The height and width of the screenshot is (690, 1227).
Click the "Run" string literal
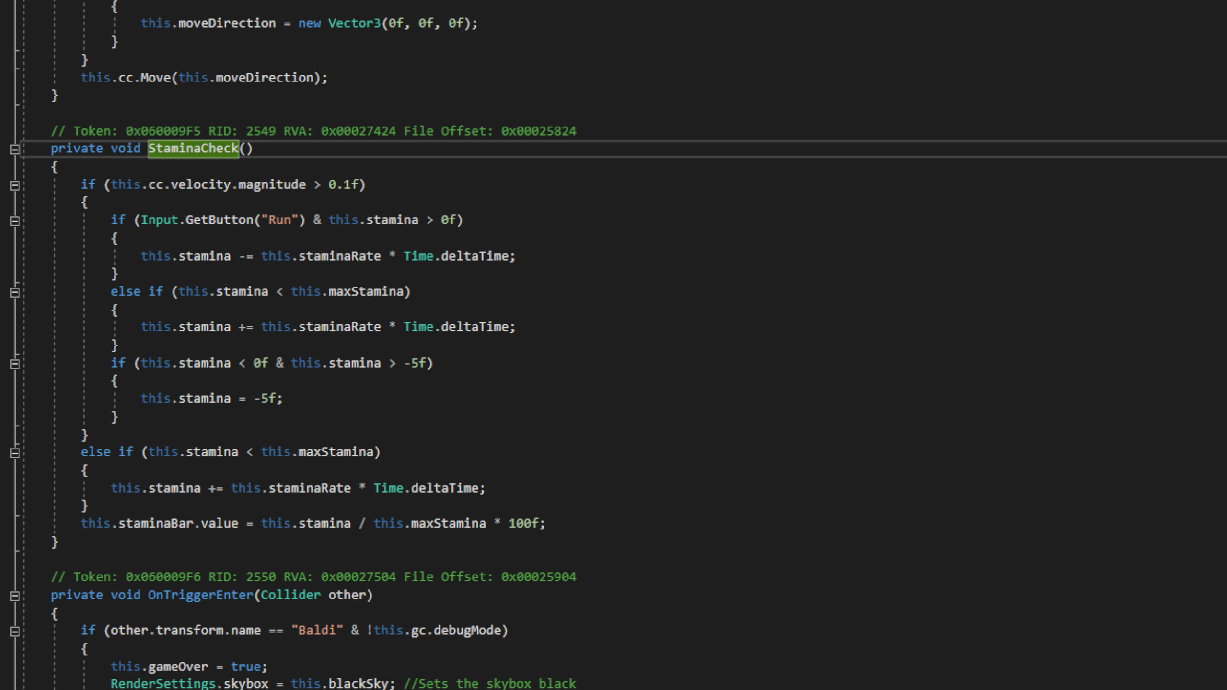[279, 220]
